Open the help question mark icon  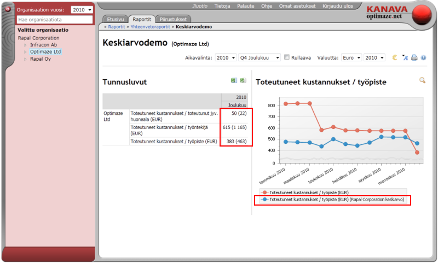pos(423,57)
